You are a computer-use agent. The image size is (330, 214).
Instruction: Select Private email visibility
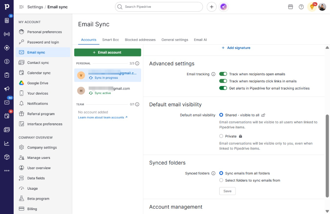(x=221, y=136)
